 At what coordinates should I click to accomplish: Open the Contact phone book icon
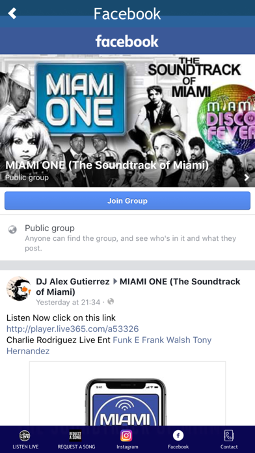coord(229,435)
